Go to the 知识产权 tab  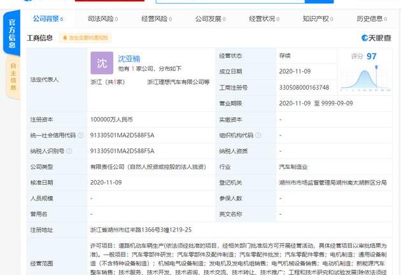point(318,18)
